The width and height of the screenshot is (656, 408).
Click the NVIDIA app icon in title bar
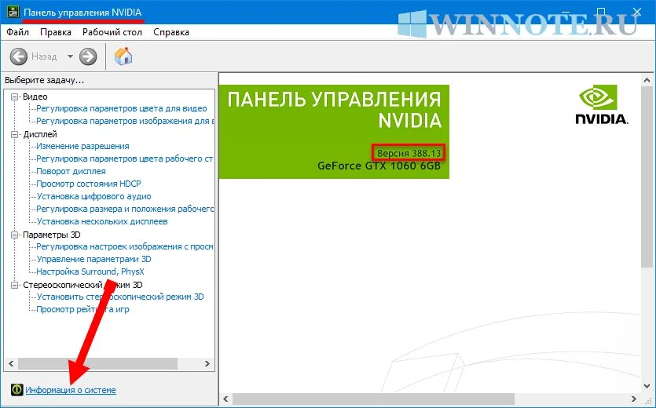tap(13, 13)
